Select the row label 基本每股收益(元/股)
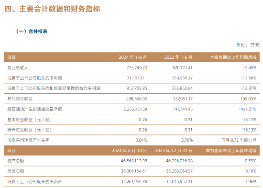263x188 pixels. [29, 120]
